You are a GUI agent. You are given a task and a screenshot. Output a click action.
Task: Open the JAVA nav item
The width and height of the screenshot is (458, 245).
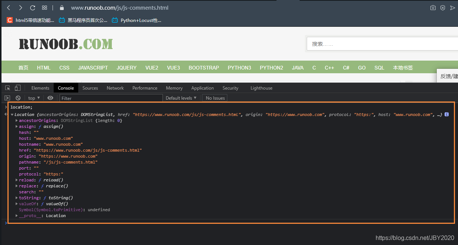point(298,68)
